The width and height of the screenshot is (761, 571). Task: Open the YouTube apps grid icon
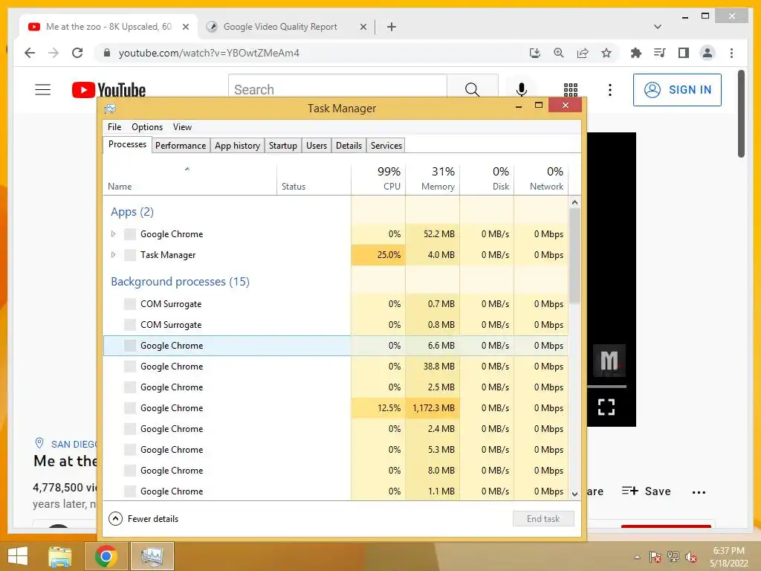click(571, 90)
